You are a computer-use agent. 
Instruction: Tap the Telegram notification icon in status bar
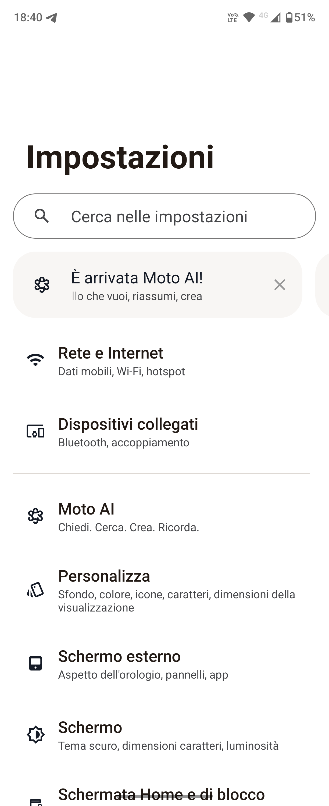click(x=52, y=18)
